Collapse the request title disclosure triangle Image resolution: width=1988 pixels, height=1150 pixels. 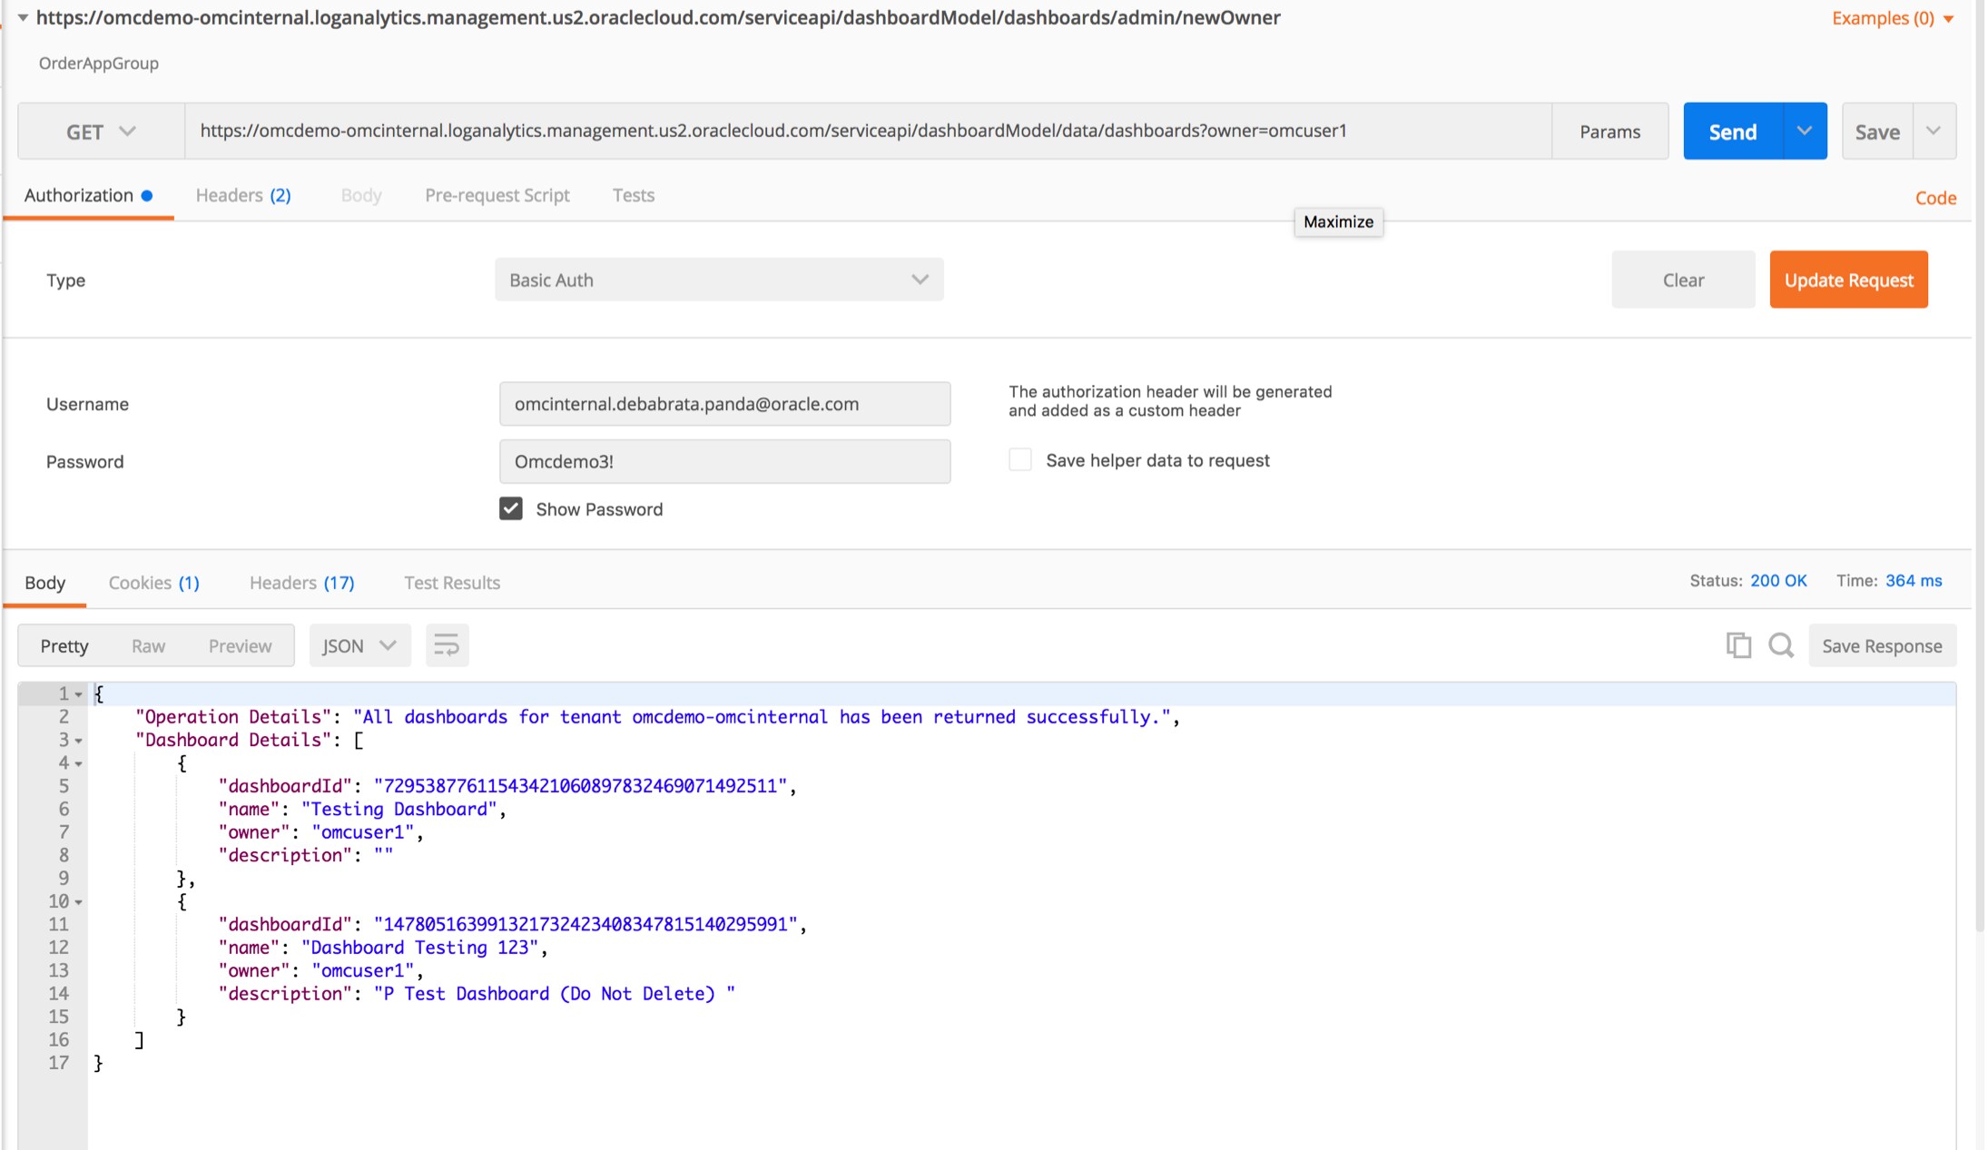click(x=23, y=17)
